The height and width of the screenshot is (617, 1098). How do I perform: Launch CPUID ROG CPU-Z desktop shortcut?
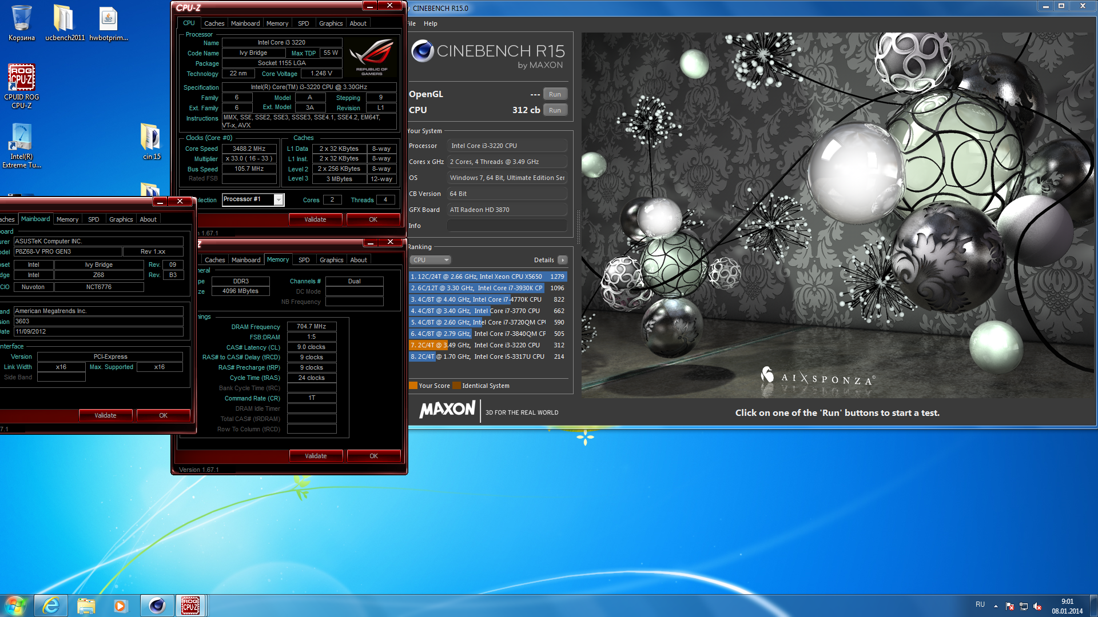[x=22, y=86]
